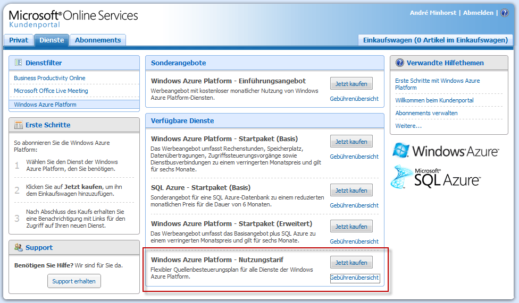Switch to the Abonnements tab

(98, 40)
